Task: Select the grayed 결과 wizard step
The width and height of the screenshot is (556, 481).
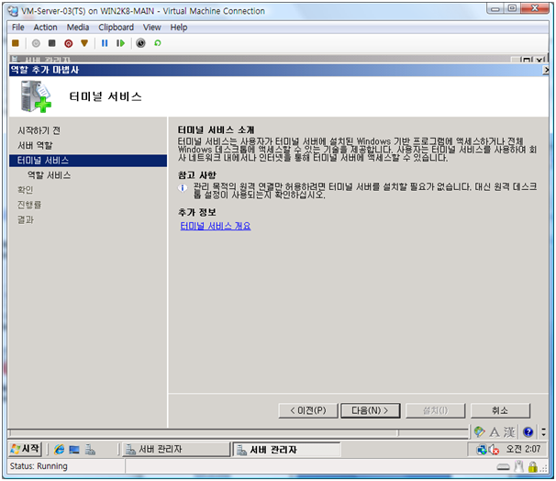Action: coord(25,220)
